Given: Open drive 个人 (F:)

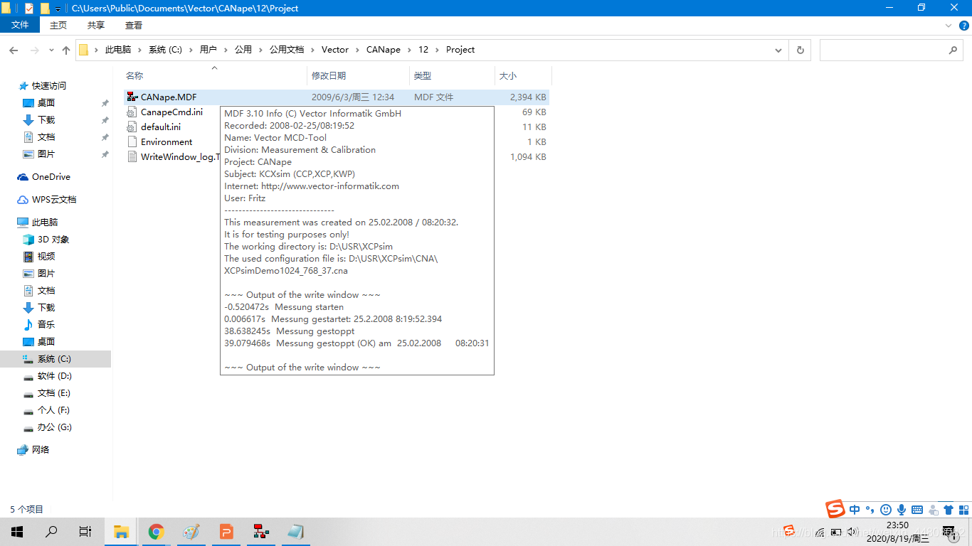Looking at the screenshot, I should point(53,410).
